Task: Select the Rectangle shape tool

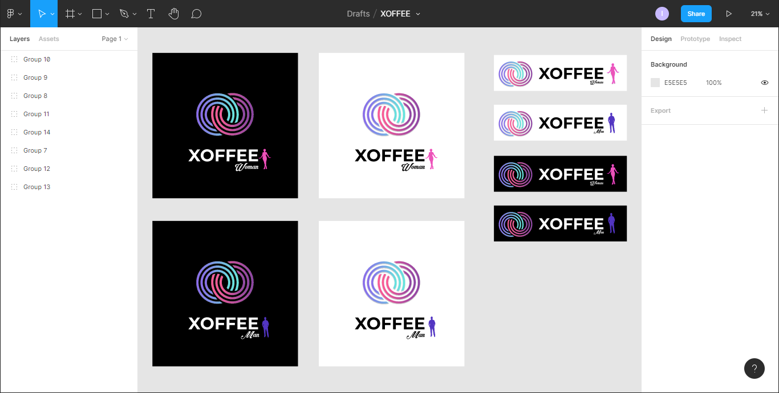Action: click(x=97, y=14)
